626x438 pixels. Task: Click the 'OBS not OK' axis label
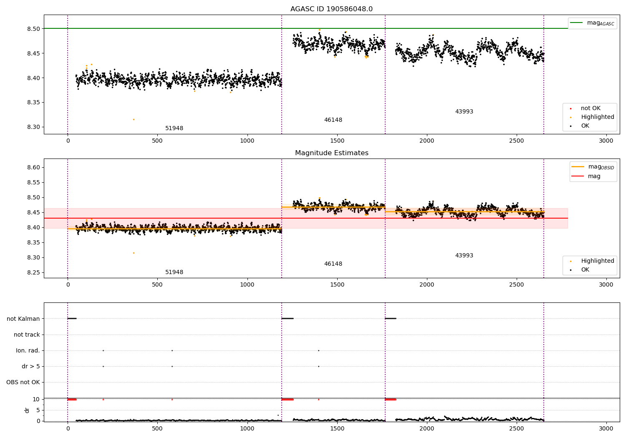click(x=23, y=382)
